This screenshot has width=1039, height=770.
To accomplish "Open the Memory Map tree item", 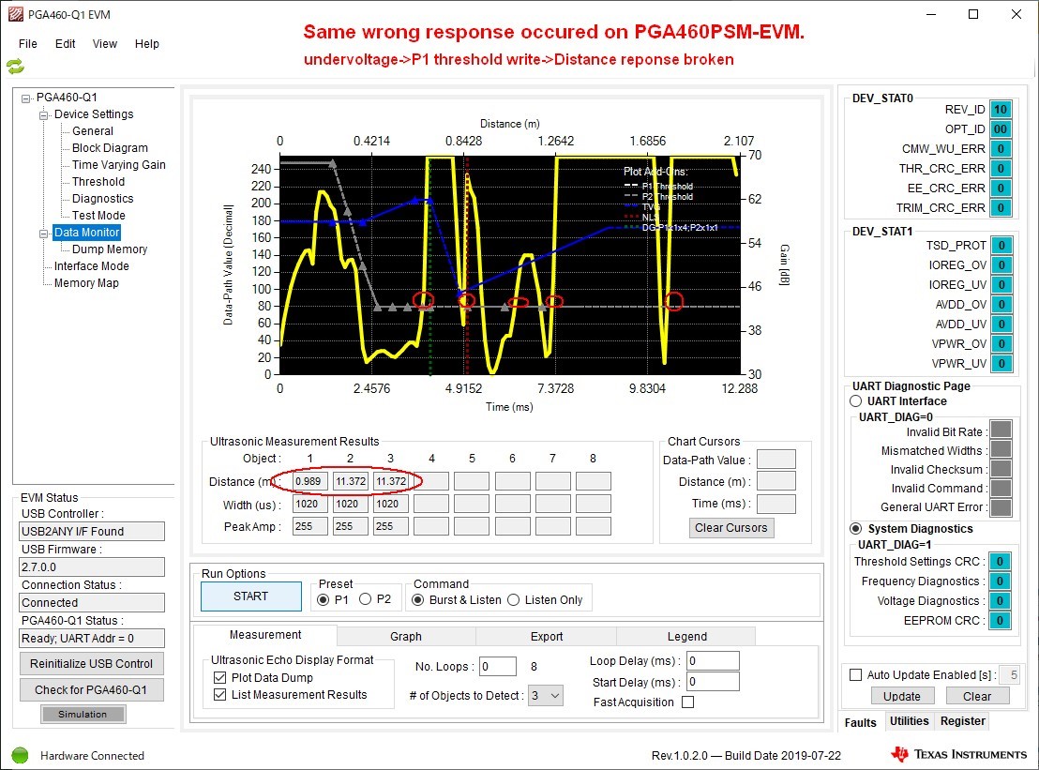I will 86,283.
